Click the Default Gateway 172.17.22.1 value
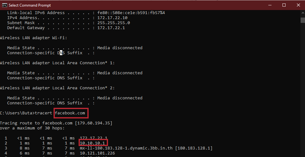This screenshot has height=157, width=305. pyautogui.click(x=111, y=28)
